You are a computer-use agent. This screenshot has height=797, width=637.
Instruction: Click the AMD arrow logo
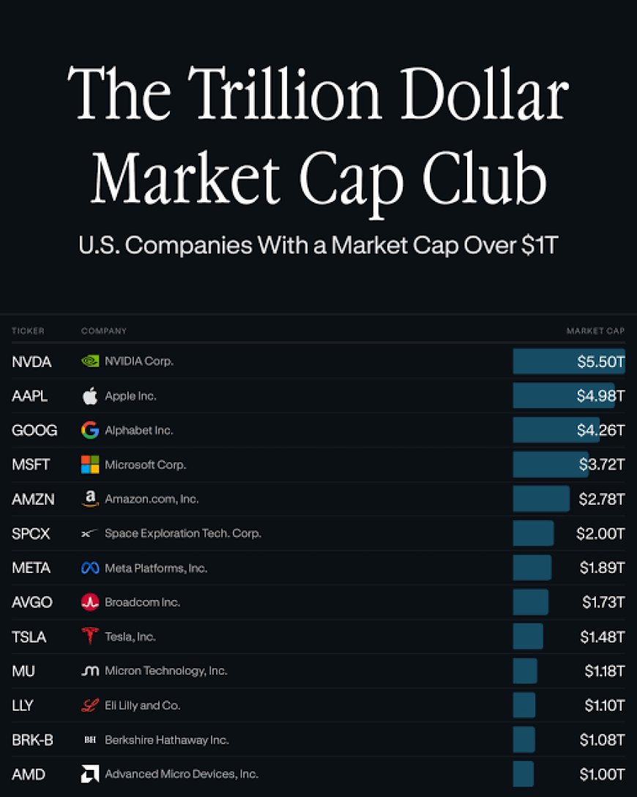[90, 774]
